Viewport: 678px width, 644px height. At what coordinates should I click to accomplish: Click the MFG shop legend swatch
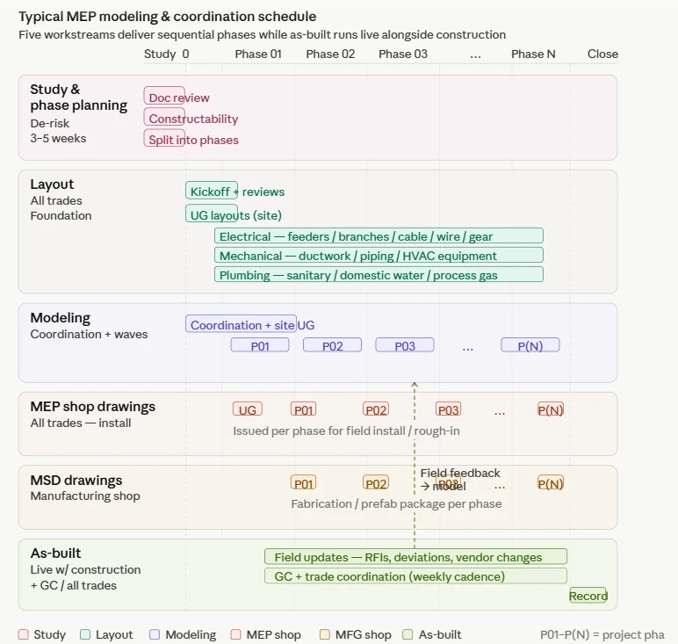click(324, 634)
